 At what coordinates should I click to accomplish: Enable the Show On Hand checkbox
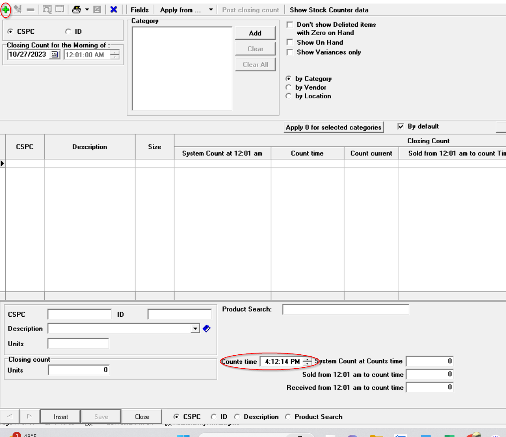pyautogui.click(x=290, y=42)
